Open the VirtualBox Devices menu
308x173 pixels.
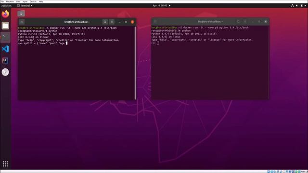[33, 1]
